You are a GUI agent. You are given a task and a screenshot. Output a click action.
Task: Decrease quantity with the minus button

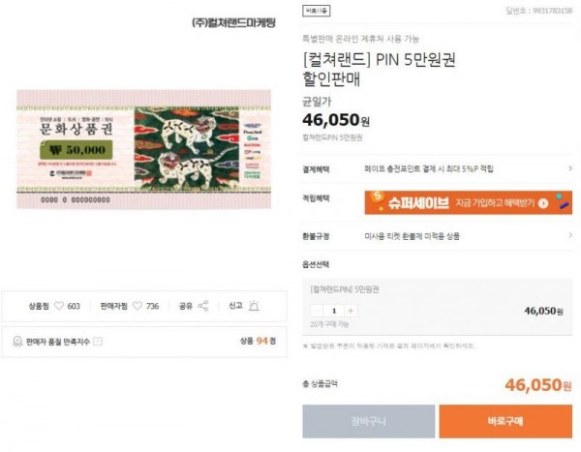point(317,311)
